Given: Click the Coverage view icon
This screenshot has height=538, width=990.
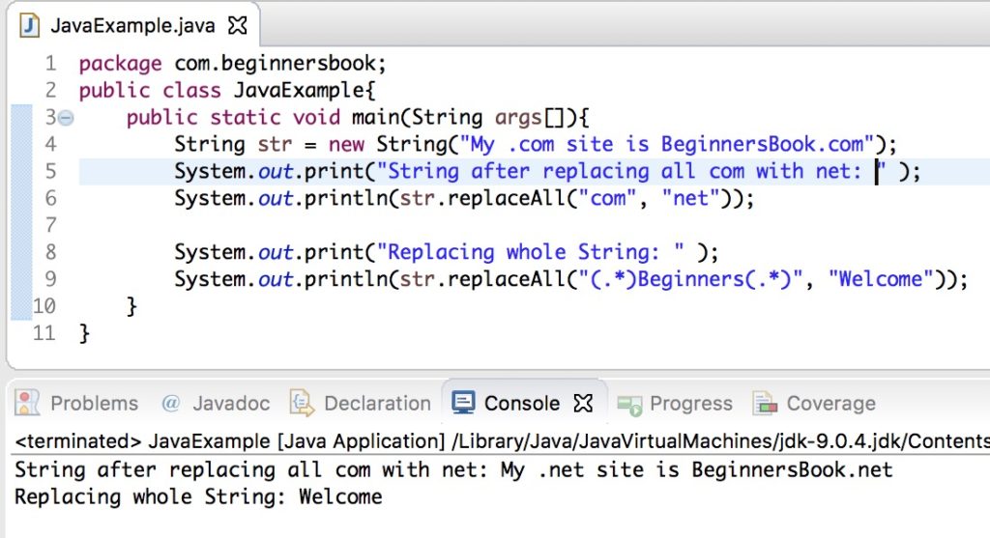Looking at the screenshot, I should 766,403.
